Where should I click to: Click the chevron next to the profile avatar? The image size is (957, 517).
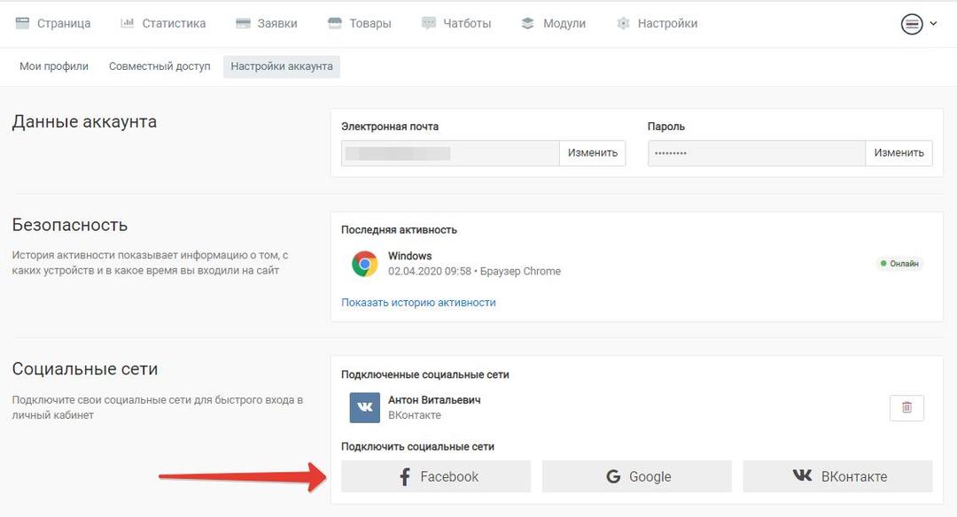click(933, 24)
